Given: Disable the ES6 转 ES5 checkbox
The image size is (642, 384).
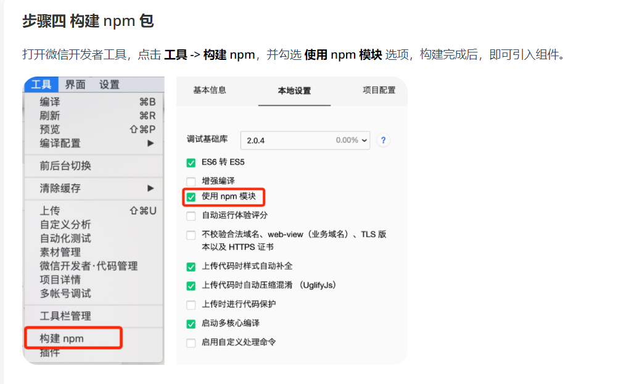Looking at the screenshot, I should coord(191,164).
